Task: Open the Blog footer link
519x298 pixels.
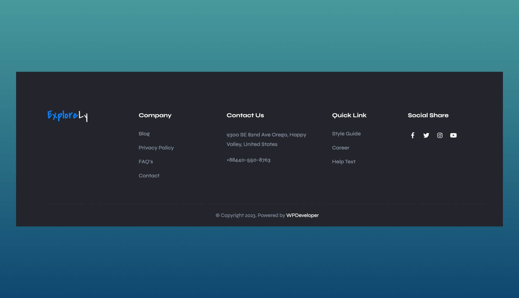Action: point(144,134)
